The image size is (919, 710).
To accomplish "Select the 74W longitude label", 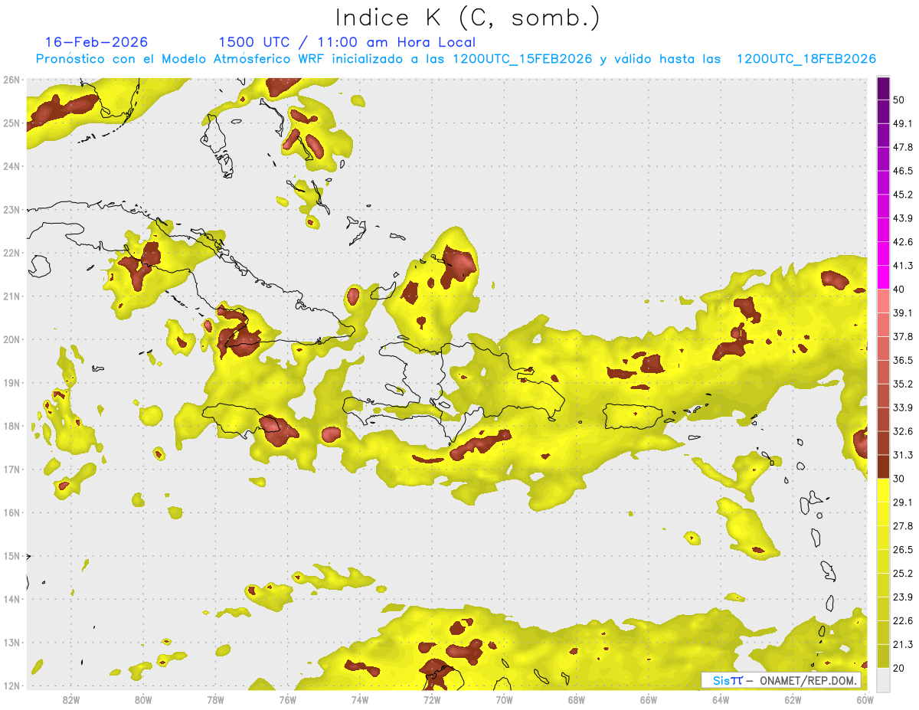I will coord(359,699).
